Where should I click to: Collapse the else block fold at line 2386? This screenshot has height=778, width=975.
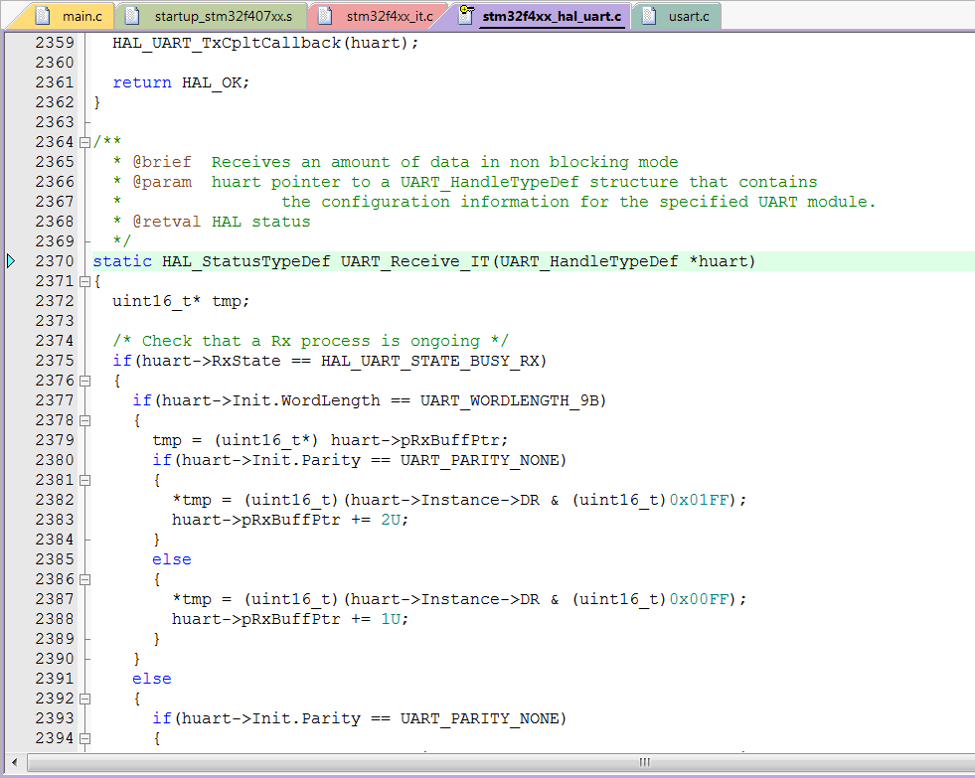coord(85,579)
